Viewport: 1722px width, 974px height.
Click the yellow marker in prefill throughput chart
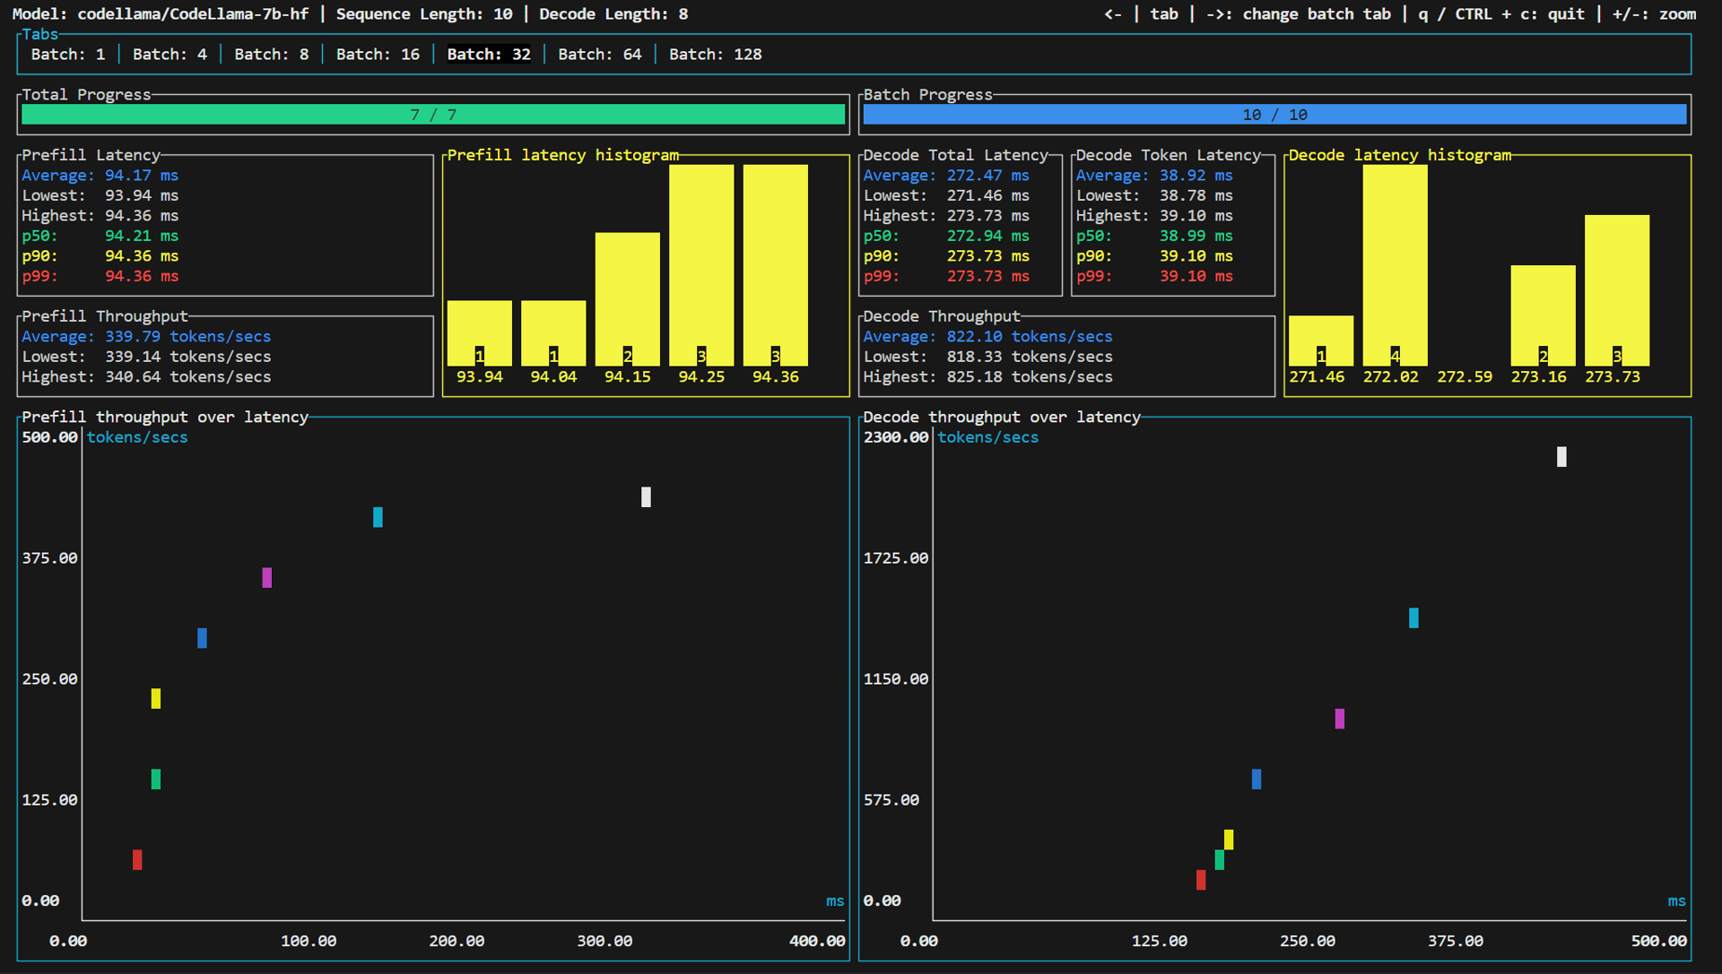point(156,699)
